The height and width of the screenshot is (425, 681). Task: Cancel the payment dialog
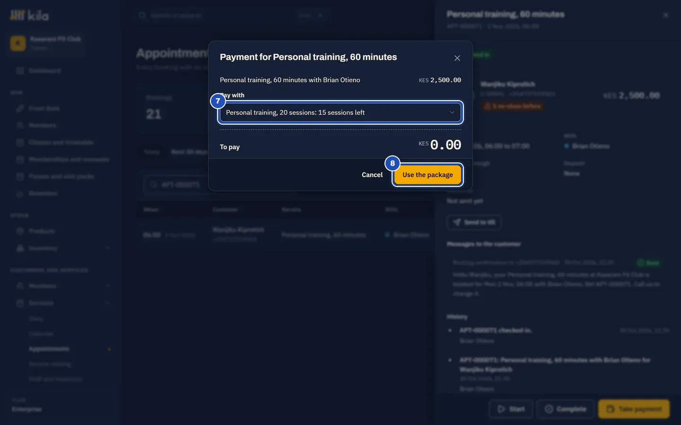coord(372,175)
